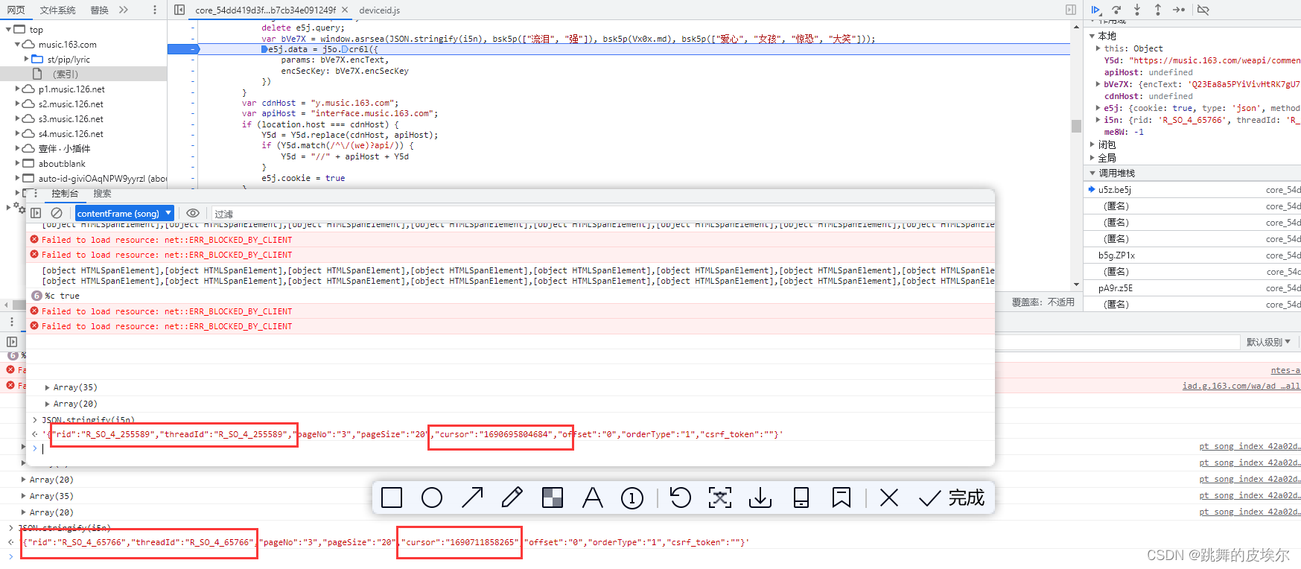The image size is (1301, 569).
Task: Step out of the current function
Action: (x=1158, y=10)
